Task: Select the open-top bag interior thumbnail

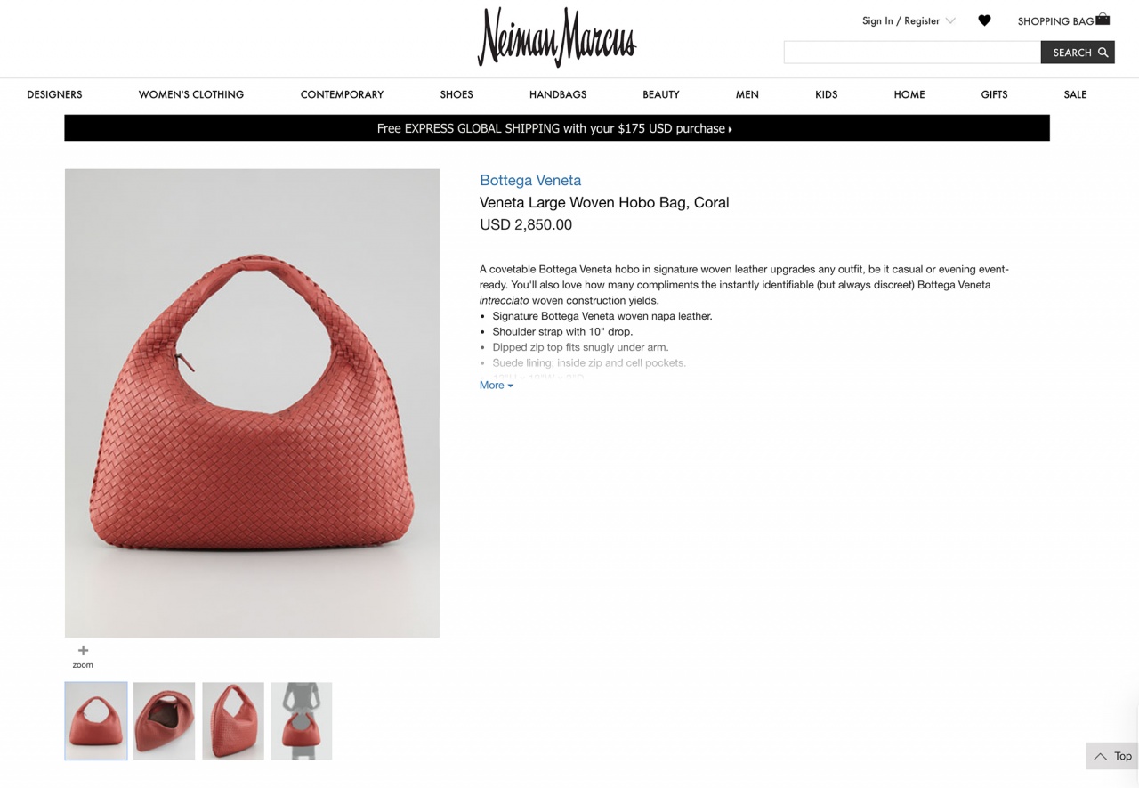Action: tap(165, 721)
